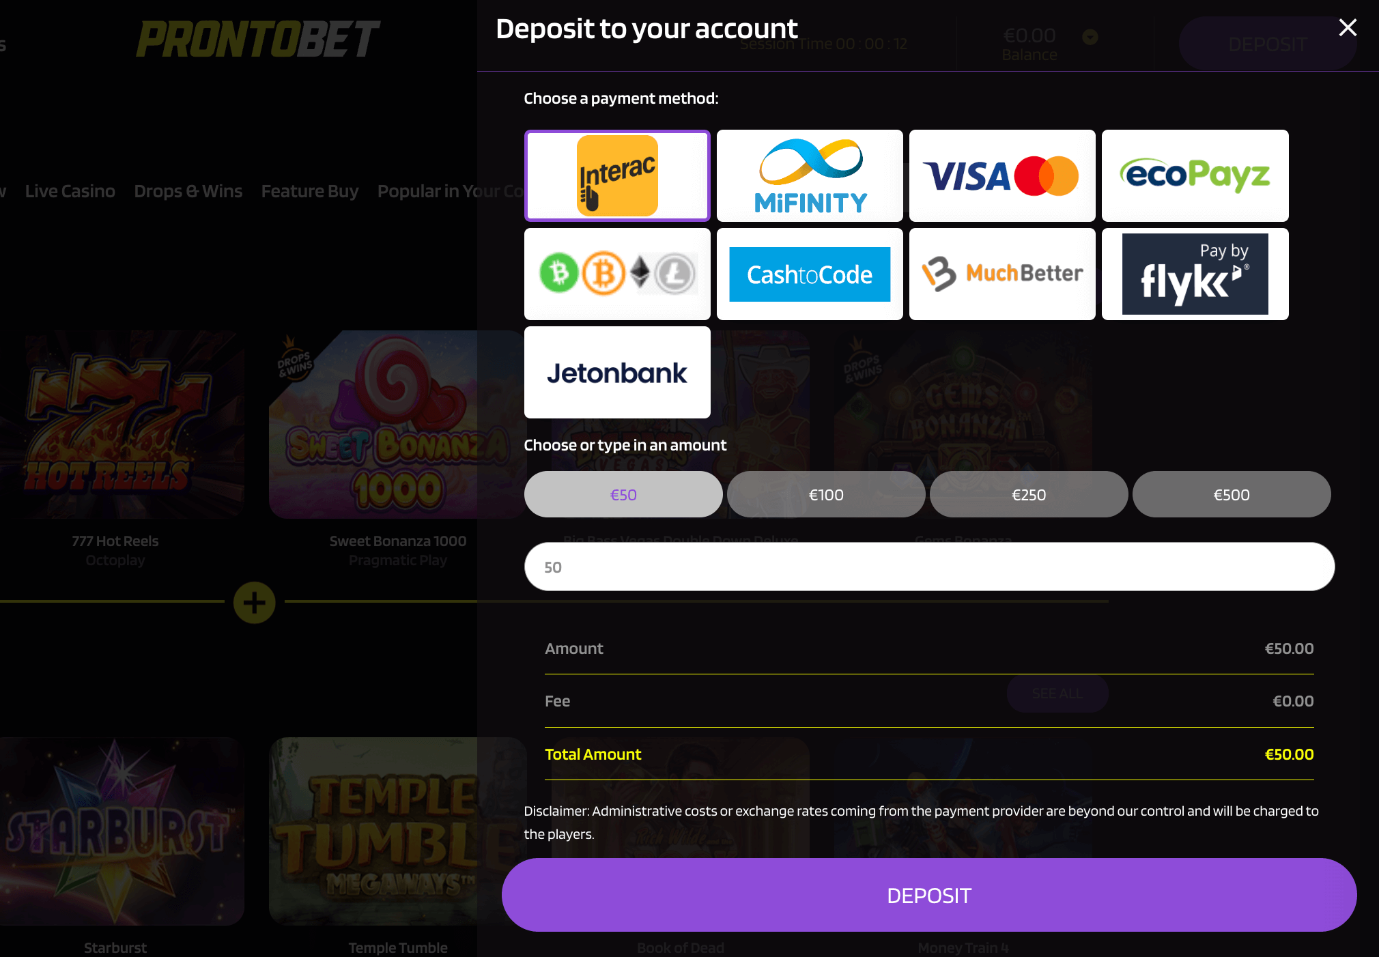Select the €250 preset amount
The height and width of the screenshot is (957, 1379).
point(1029,494)
